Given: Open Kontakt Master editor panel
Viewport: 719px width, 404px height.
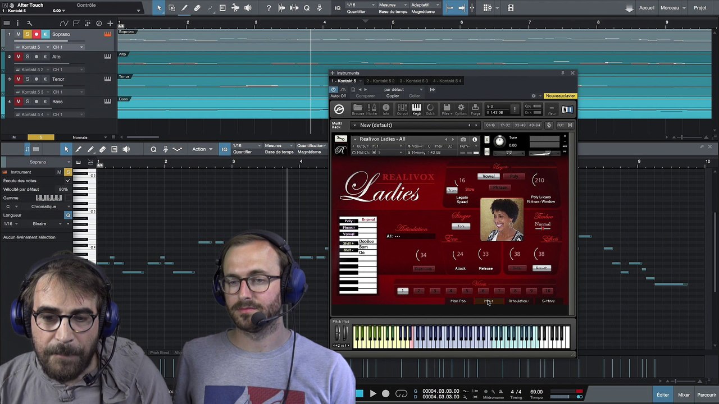Looking at the screenshot, I should [372, 109].
